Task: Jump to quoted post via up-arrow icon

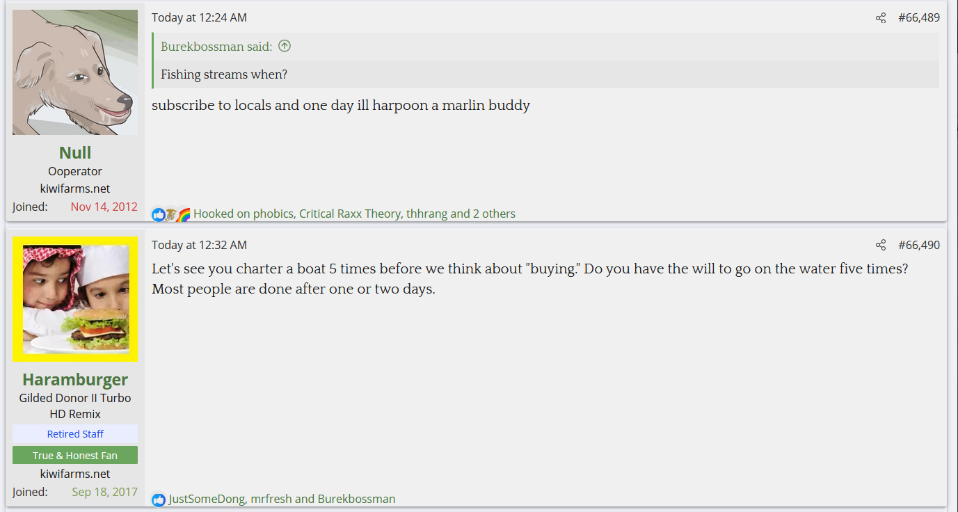Action: (284, 47)
